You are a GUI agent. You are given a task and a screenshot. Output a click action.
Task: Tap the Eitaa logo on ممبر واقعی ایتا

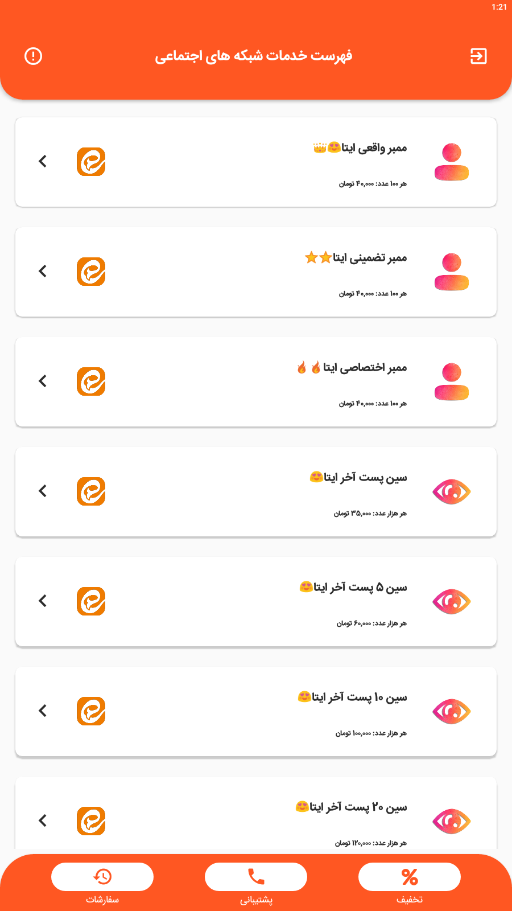tap(91, 162)
